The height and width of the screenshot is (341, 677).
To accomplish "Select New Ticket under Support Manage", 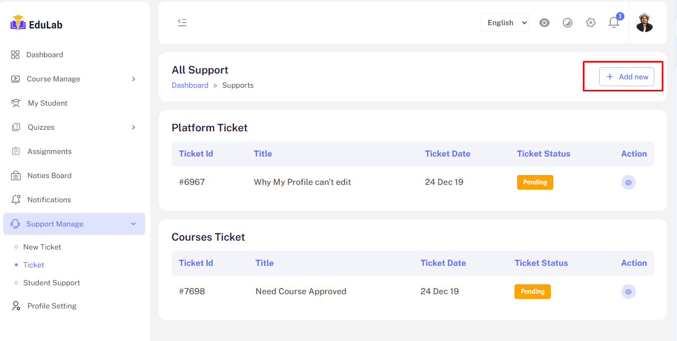I will pos(42,247).
